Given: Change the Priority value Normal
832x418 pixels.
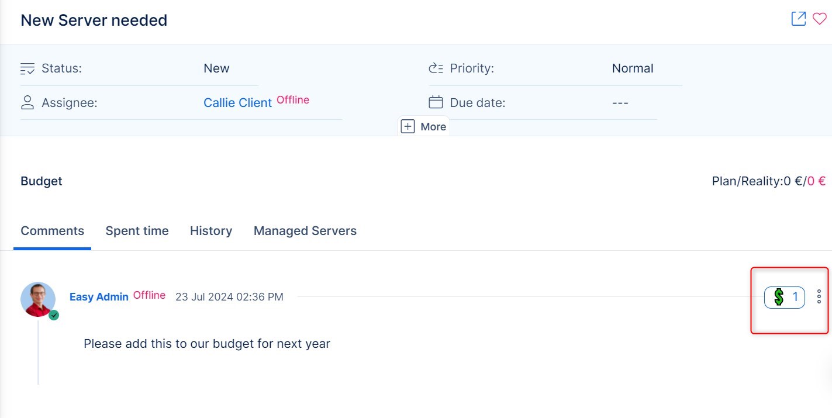Looking at the screenshot, I should coord(632,68).
